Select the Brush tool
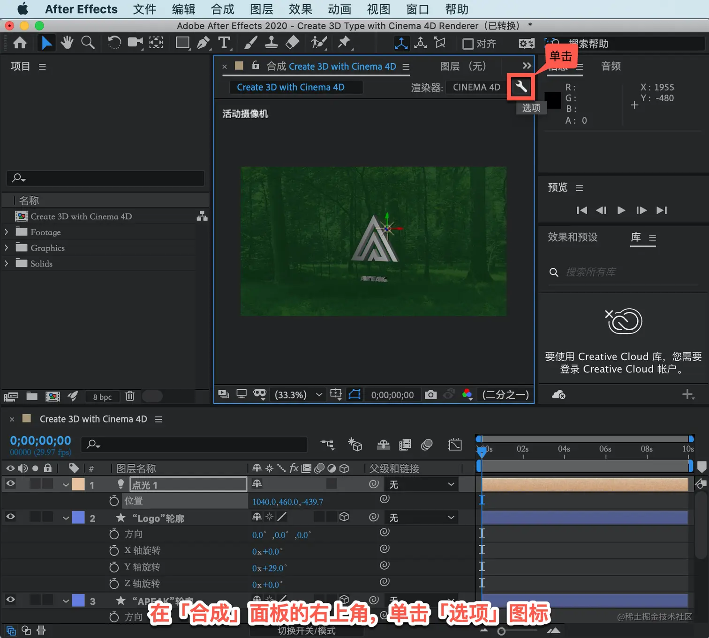 (250, 43)
